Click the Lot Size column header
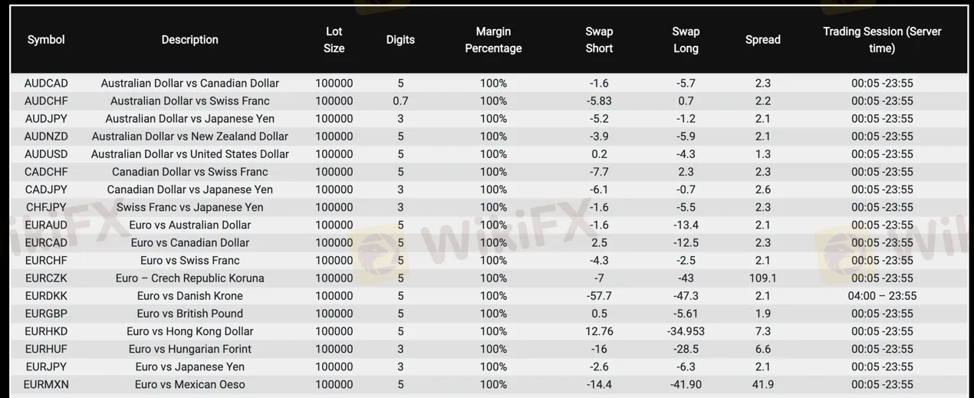This screenshot has height=398, width=974. pos(334,40)
